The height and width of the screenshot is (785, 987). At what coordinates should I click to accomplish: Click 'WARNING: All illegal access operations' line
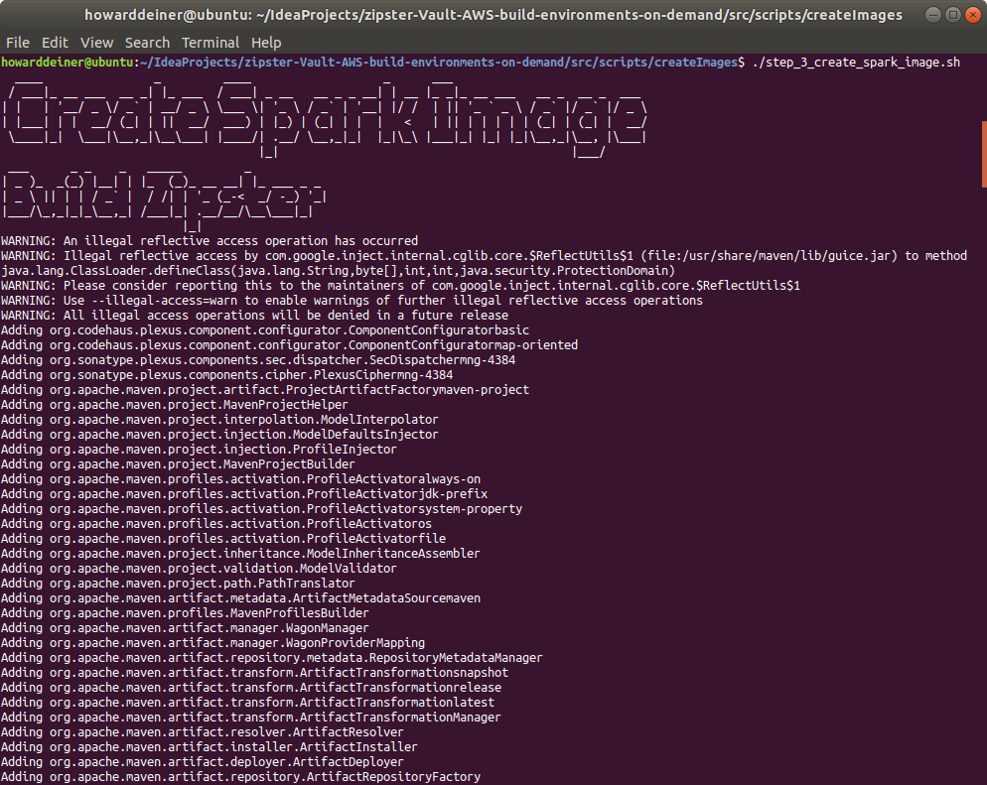pyautogui.click(x=254, y=316)
